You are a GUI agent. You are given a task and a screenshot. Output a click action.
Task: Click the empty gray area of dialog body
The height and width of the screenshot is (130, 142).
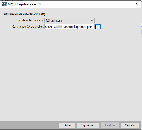71,72
